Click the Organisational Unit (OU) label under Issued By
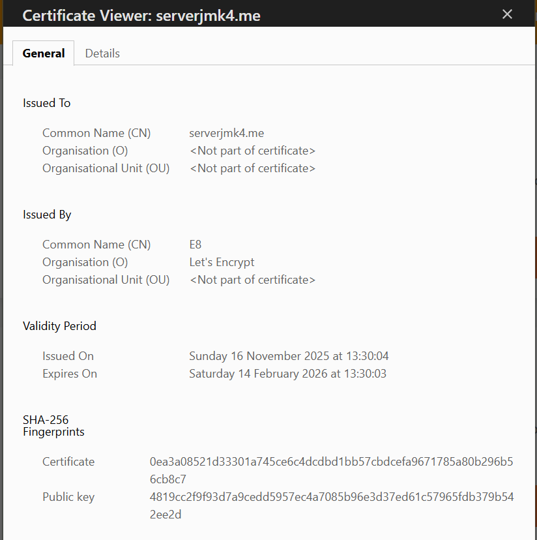The height and width of the screenshot is (540, 537). point(106,279)
